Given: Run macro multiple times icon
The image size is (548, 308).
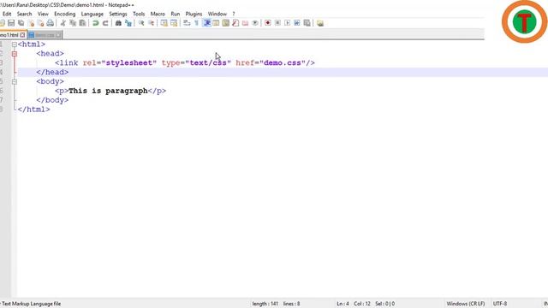Looking at the screenshot, I should pos(297,23).
